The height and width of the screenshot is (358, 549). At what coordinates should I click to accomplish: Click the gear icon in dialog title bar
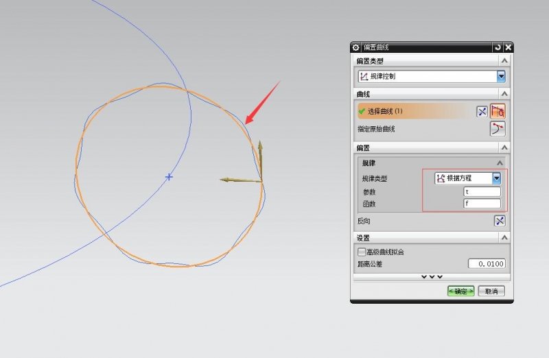coord(355,47)
